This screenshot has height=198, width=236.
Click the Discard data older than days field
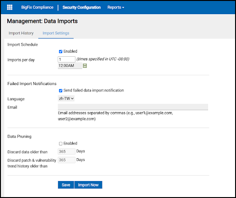coord(66,151)
